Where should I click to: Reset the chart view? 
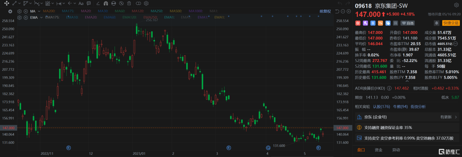point(337,11)
